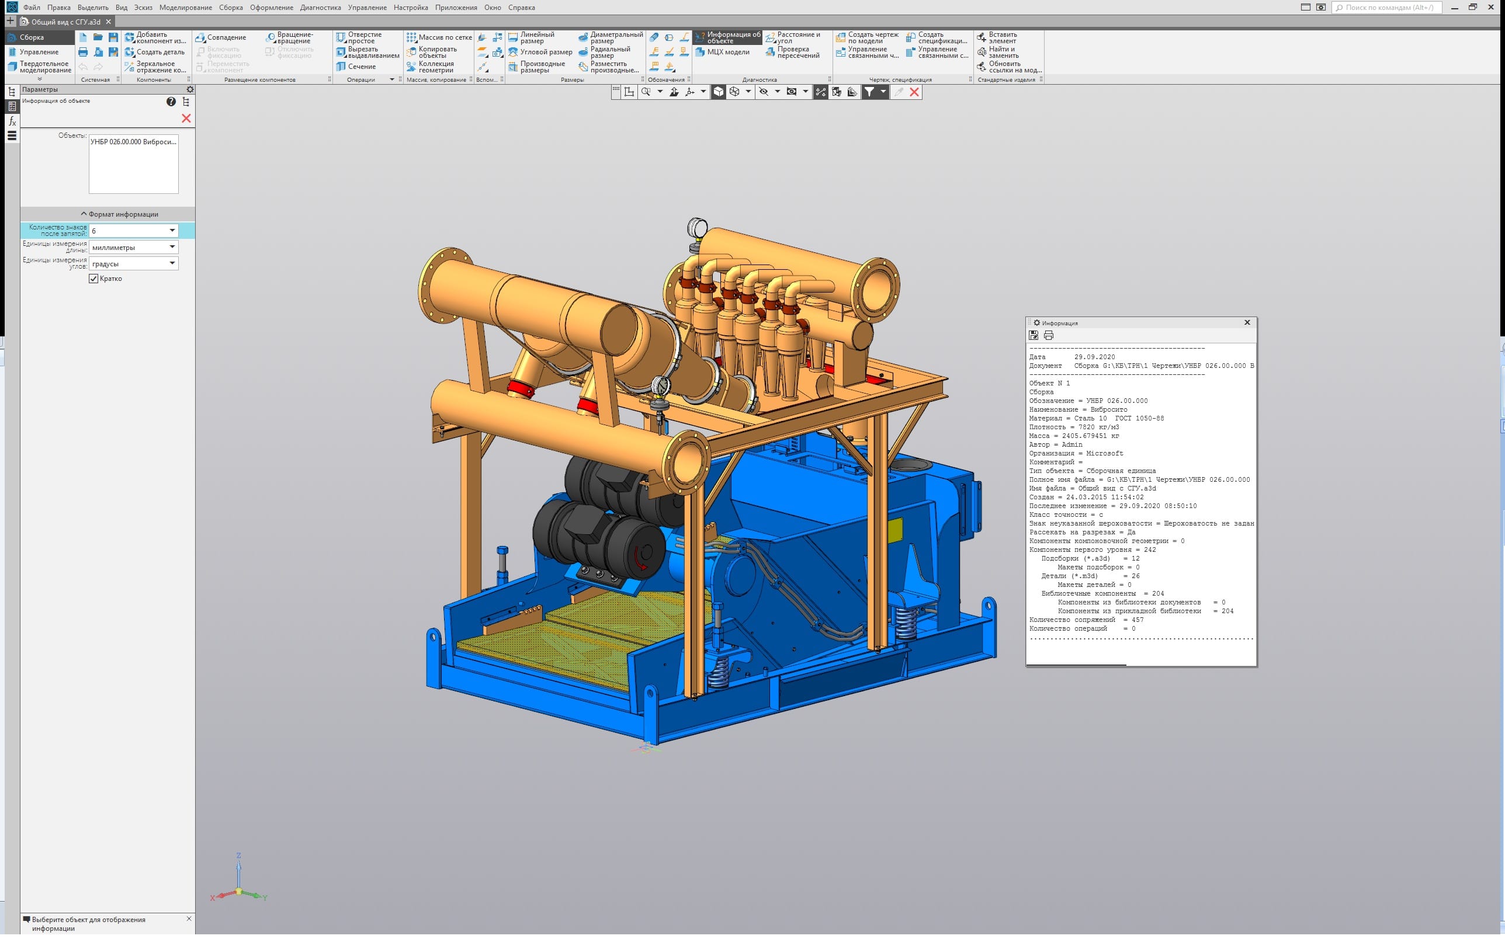Open the градусы angle units dropdown

tap(172, 264)
